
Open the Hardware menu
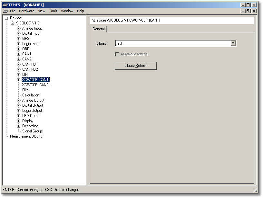pyautogui.click(x=26, y=11)
